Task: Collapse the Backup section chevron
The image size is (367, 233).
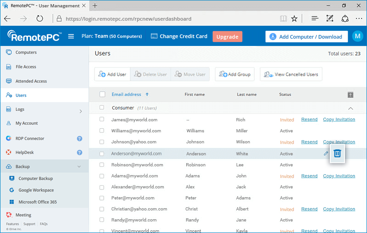Action: 79,167
